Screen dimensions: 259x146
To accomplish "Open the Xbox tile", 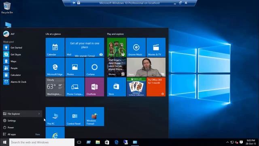I will [x=117, y=47].
